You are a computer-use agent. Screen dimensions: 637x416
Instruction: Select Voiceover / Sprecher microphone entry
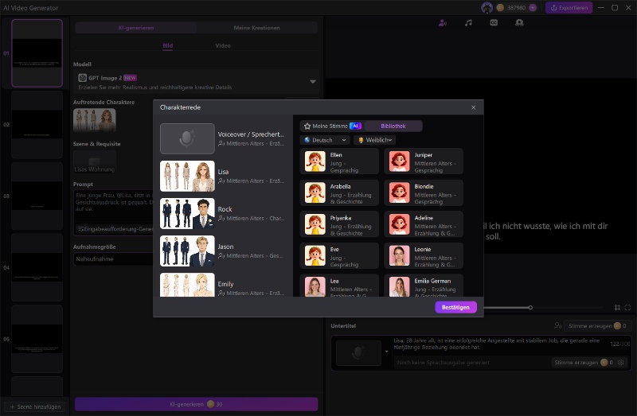pos(223,139)
